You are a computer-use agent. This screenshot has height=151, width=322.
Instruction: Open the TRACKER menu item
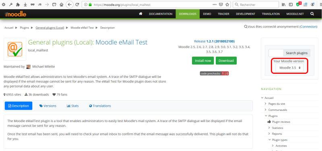pos(223,14)
